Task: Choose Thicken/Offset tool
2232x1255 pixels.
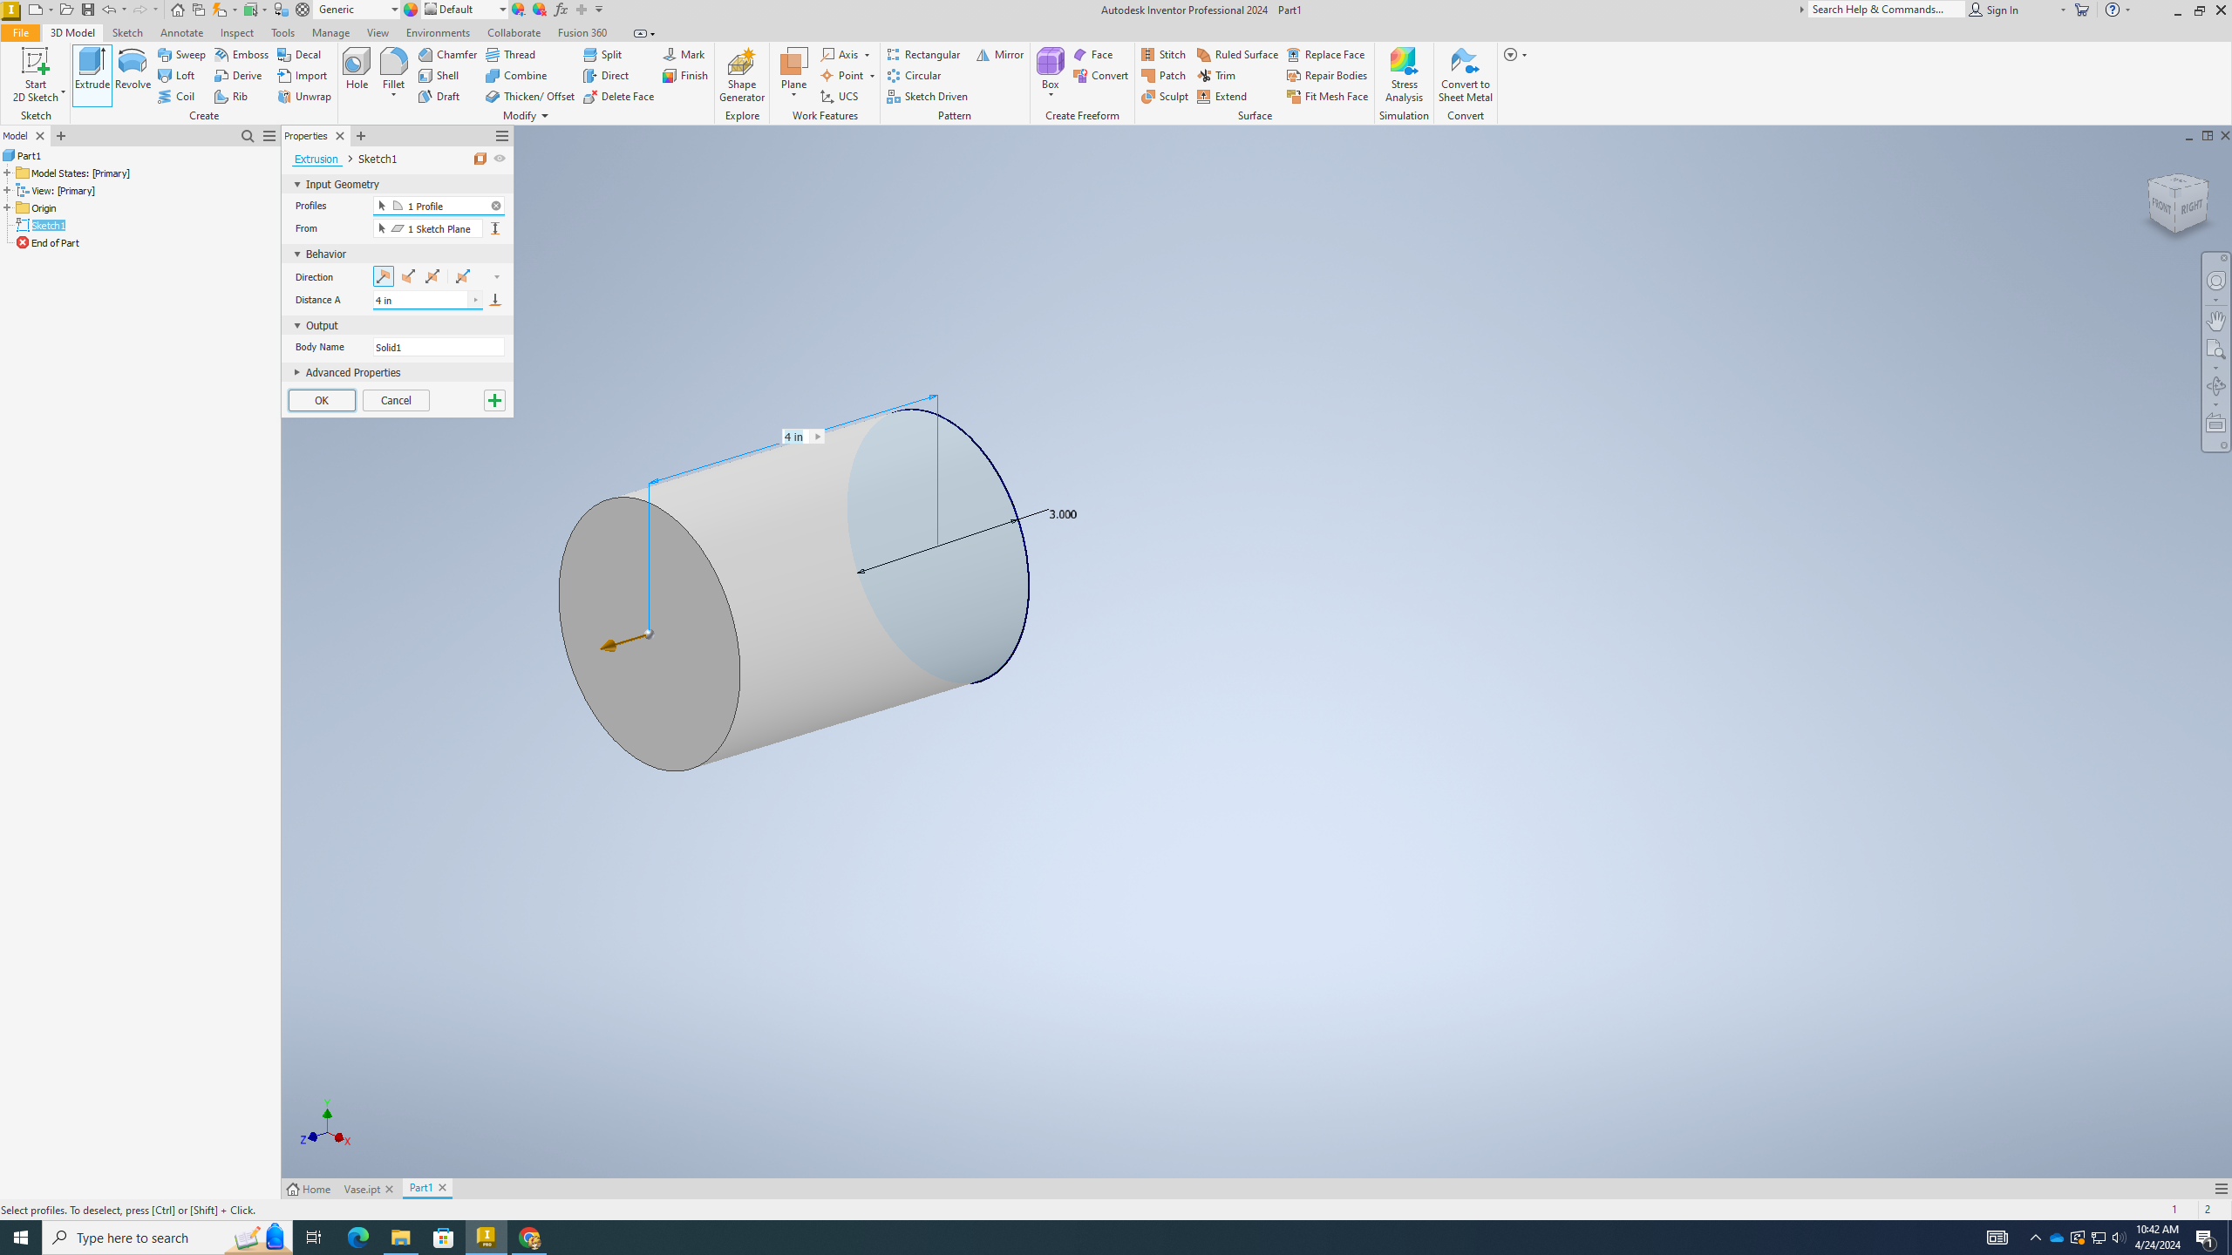Action: [x=531, y=96]
